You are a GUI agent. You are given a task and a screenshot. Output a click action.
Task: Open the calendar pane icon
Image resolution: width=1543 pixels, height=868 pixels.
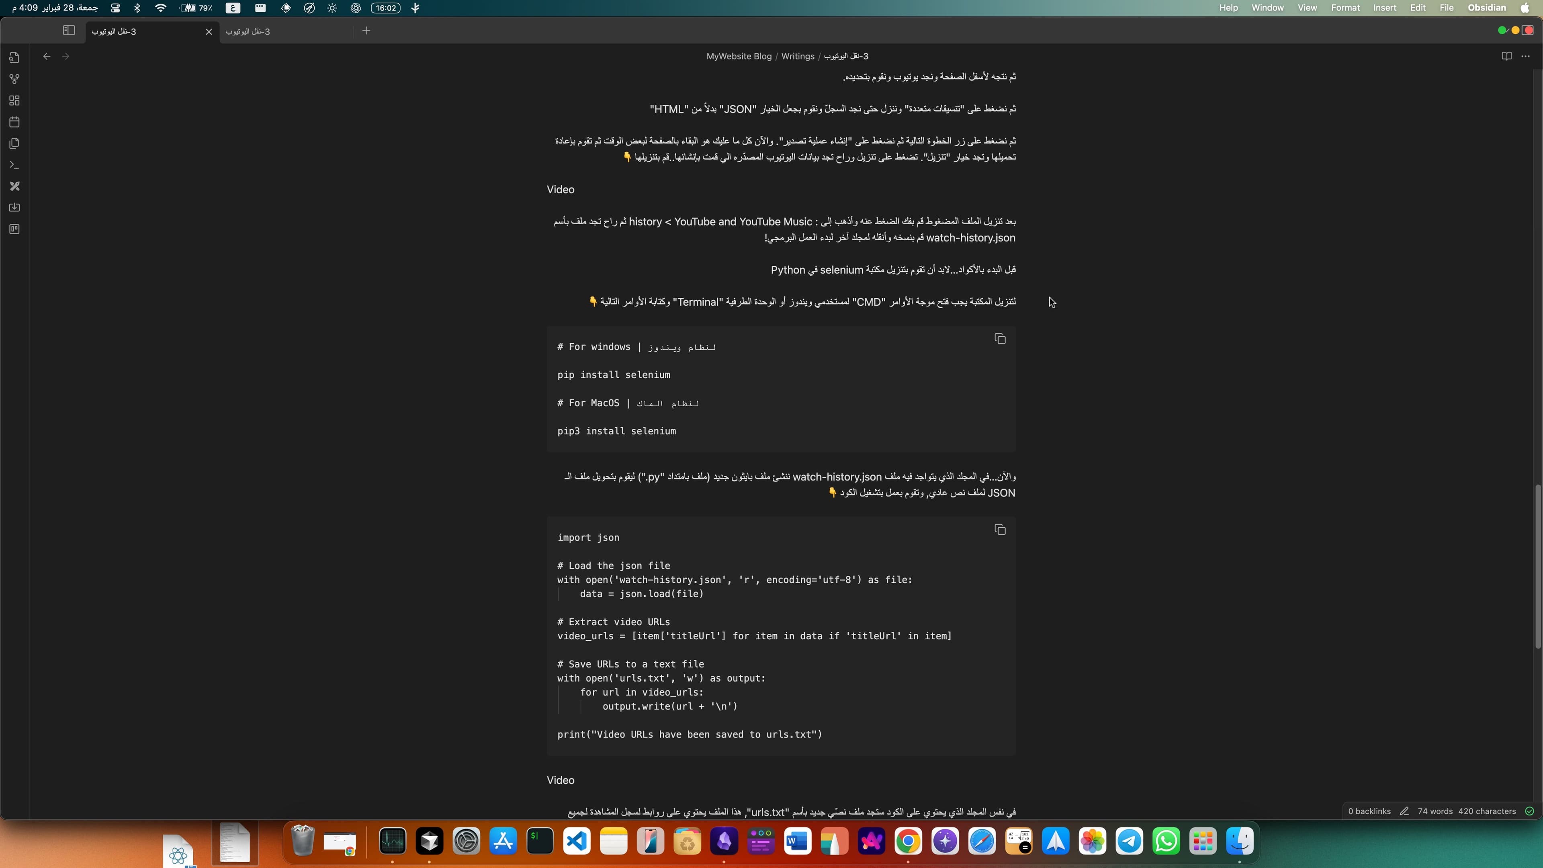[x=14, y=122]
